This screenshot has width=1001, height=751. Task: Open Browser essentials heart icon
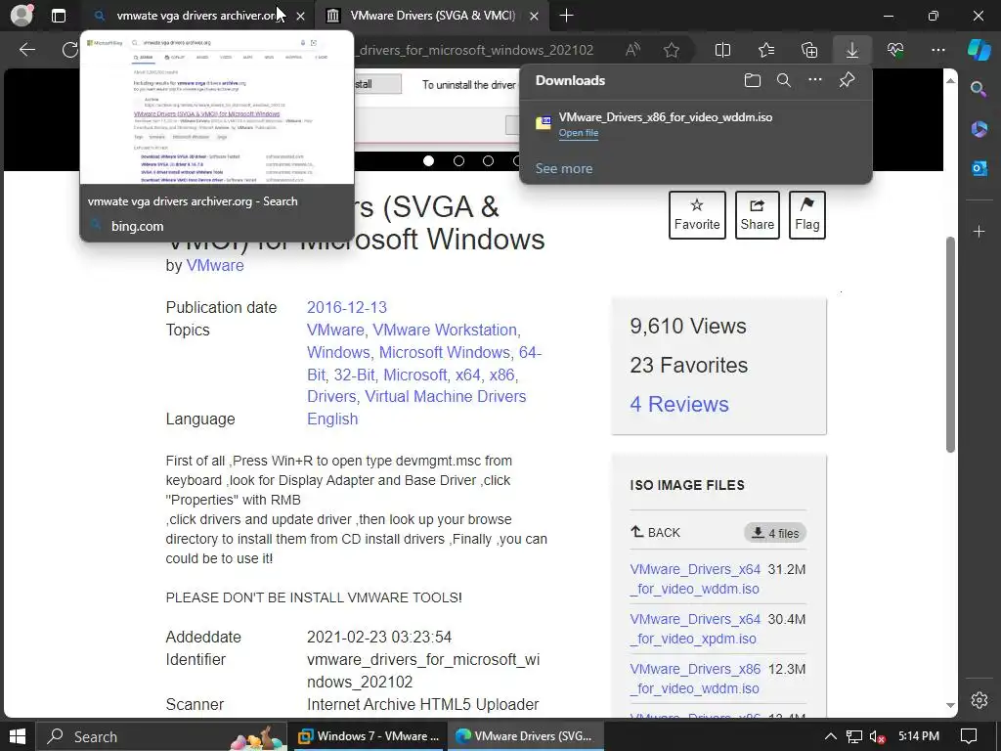[x=895, y=50]
